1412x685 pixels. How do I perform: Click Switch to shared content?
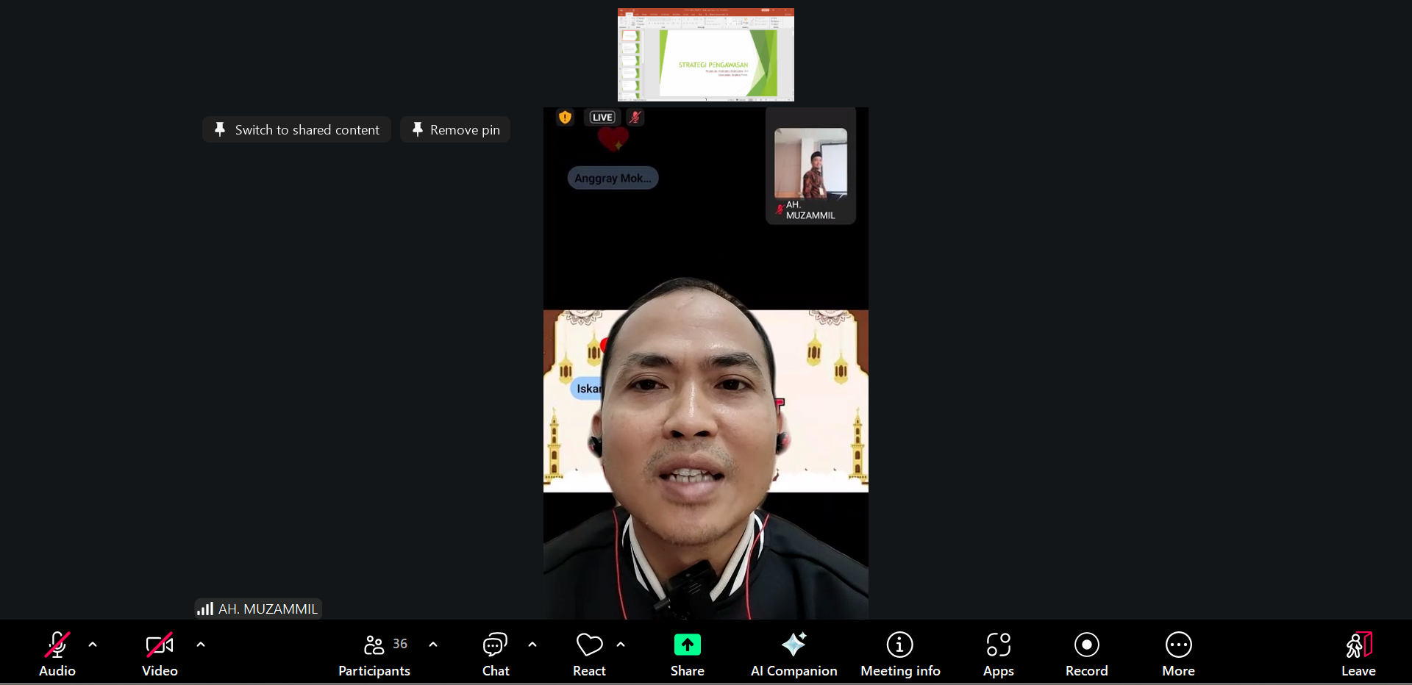click(297, 130)
